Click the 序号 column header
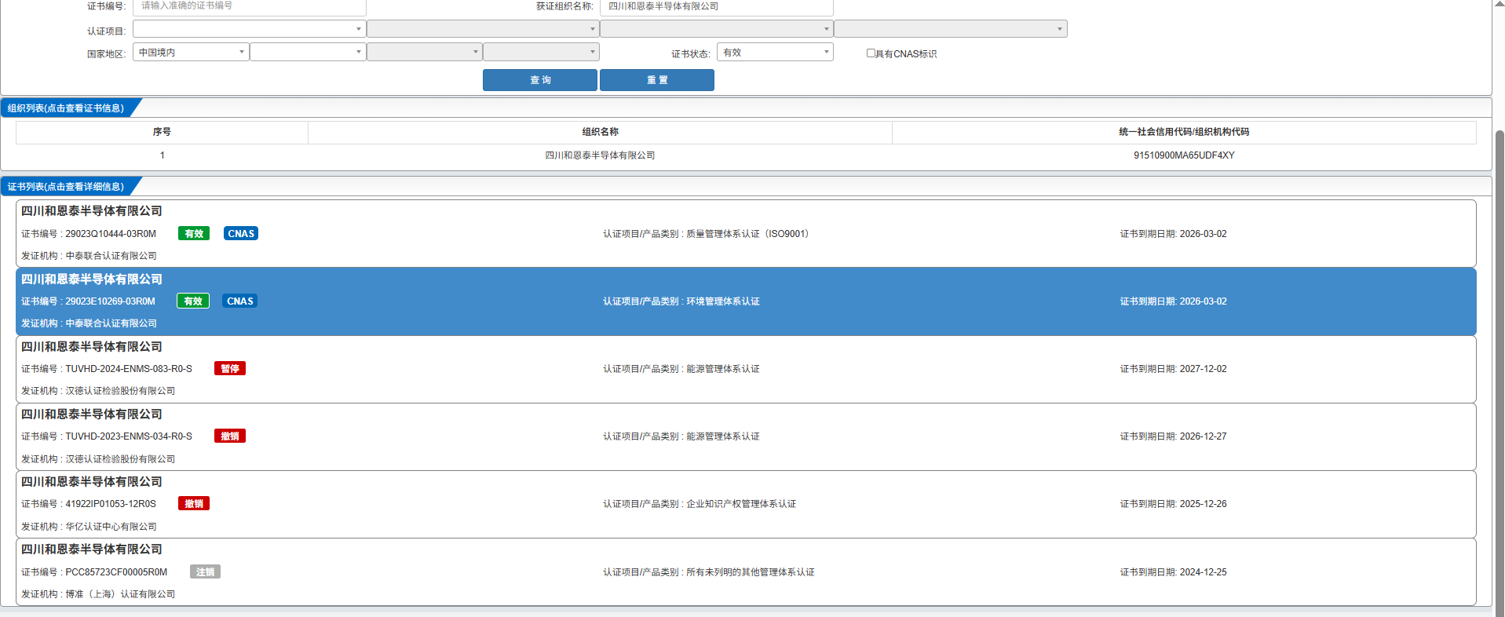This screenshot has width=1505, height=617. coord(162,132)
